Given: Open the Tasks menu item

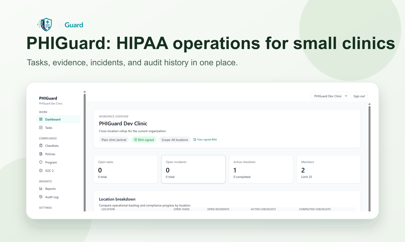Looking at the screenshot, I should 58,127.
